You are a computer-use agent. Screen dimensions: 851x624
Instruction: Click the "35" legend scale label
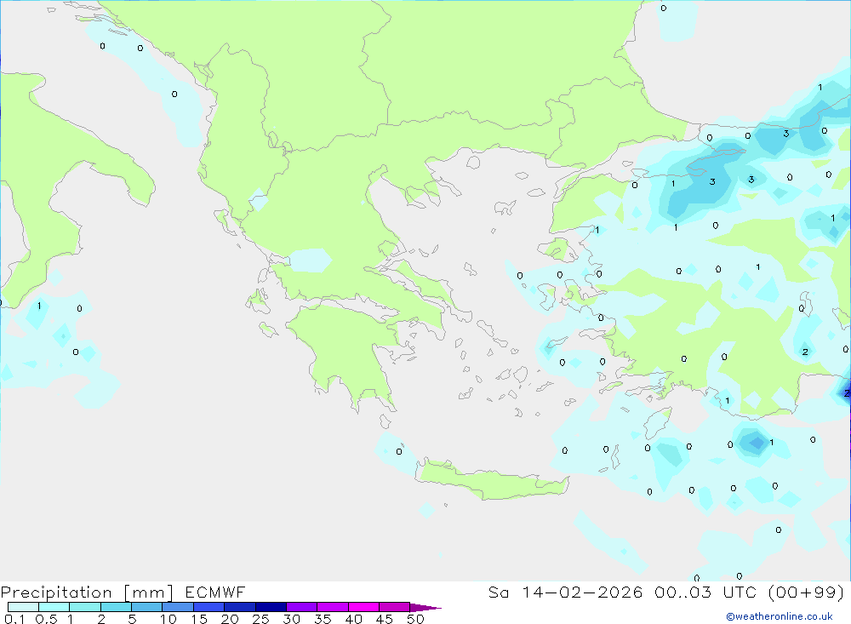coord(323,619)
